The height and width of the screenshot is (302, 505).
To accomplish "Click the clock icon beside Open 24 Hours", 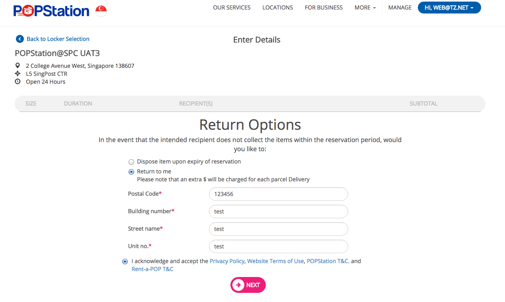I will (18, 81).
